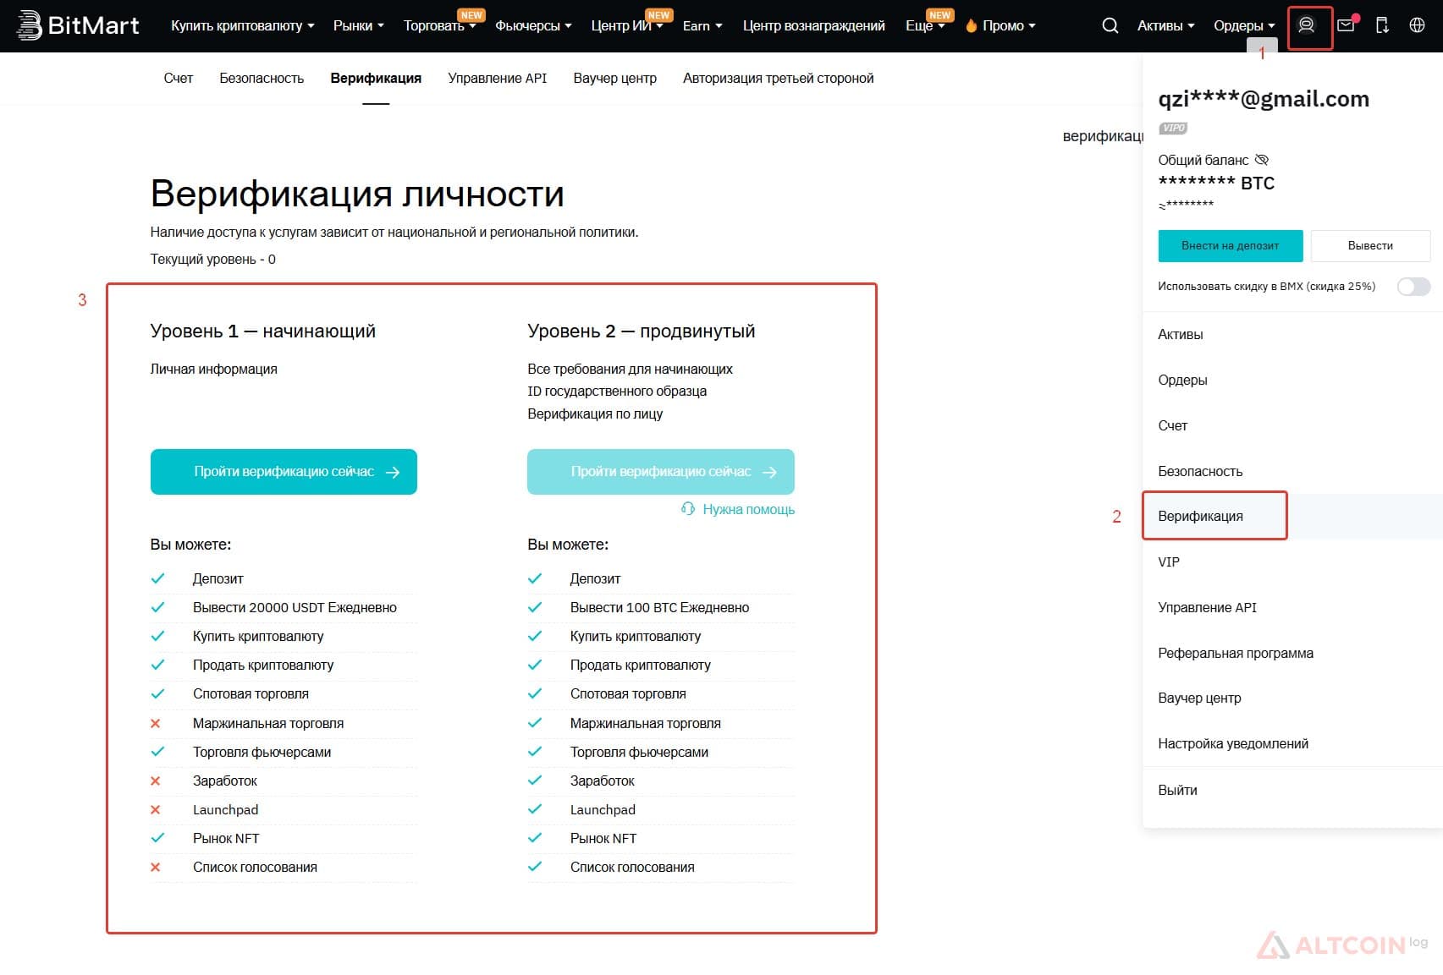This screenshot has height=975, width=1443.
Task: Click the BitMart logo
Action: pos(78,25)
